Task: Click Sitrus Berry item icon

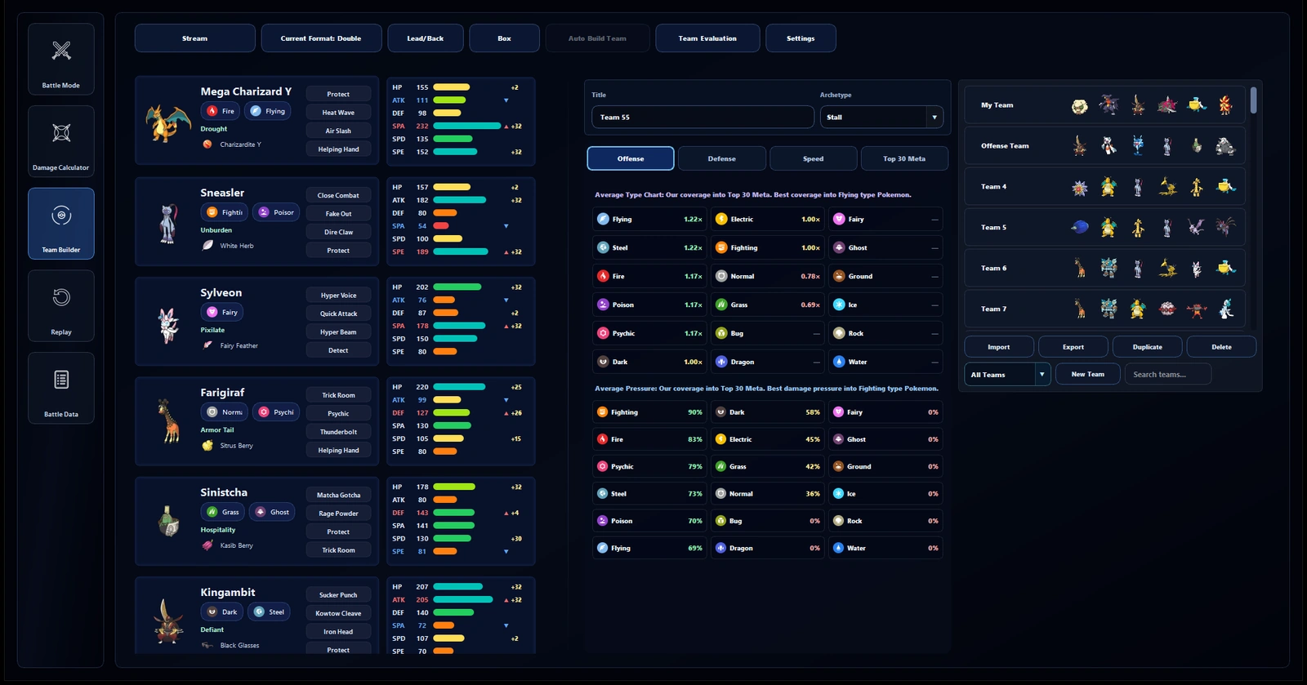Action: point(207,446)
